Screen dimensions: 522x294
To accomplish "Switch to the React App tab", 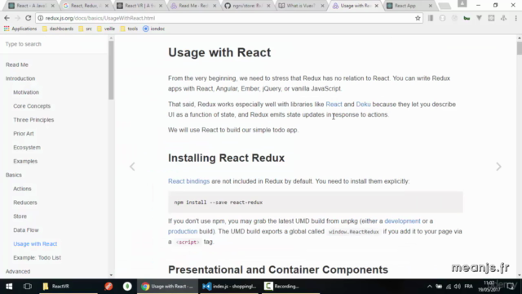I will pyautogui.click(x=405, y=6).
